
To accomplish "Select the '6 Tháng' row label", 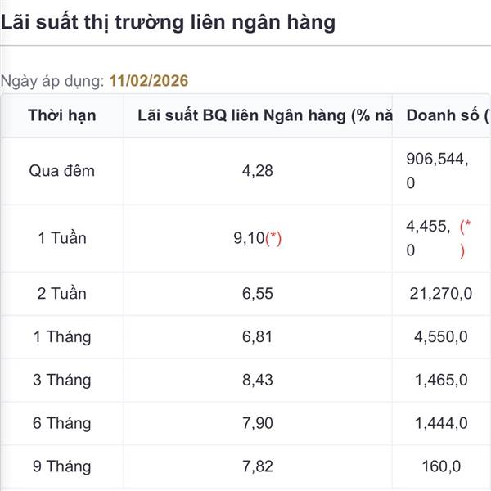I will click(x=62, y=423).
